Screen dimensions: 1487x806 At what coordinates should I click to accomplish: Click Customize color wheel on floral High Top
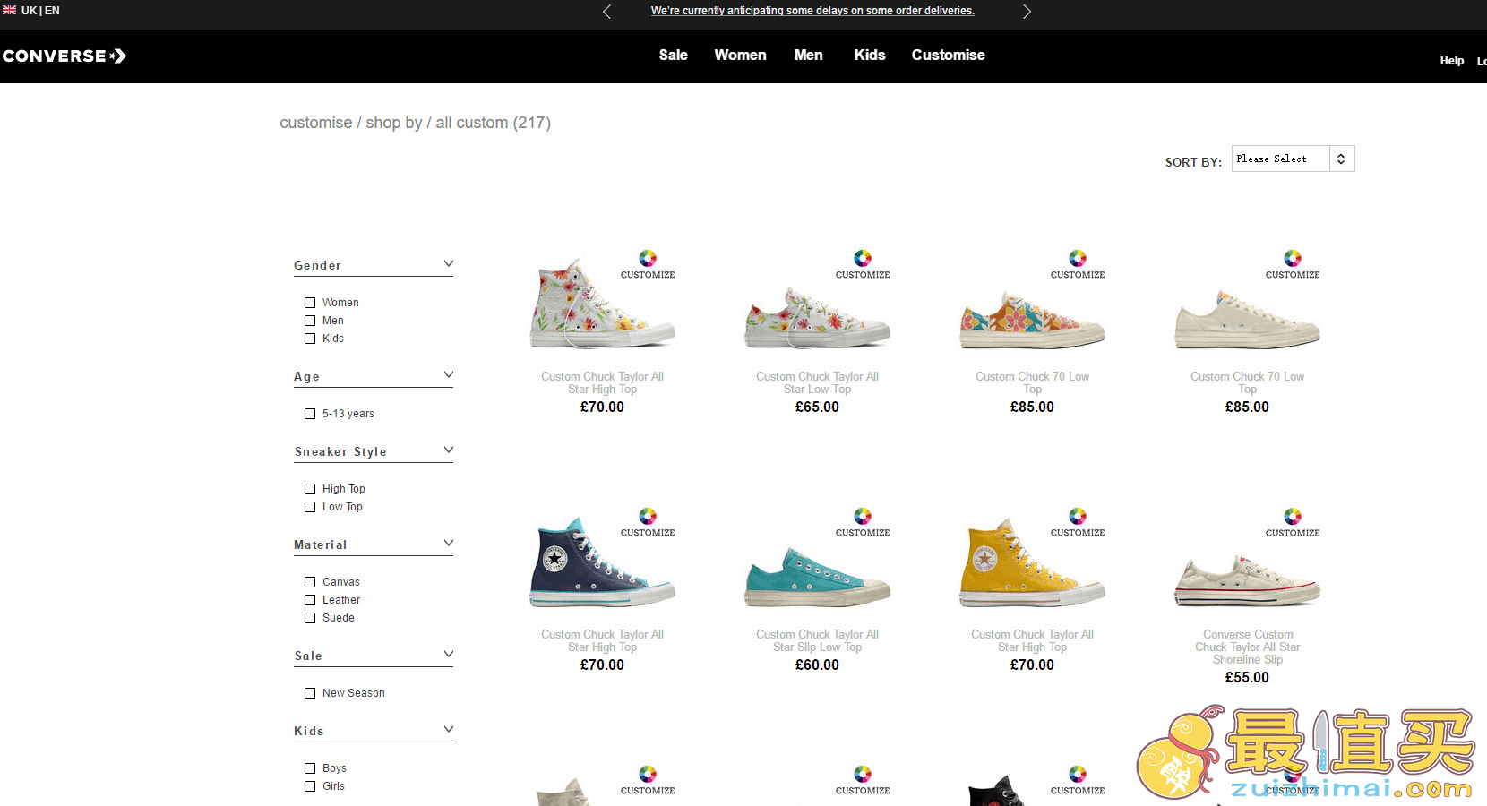pos(648,258)
